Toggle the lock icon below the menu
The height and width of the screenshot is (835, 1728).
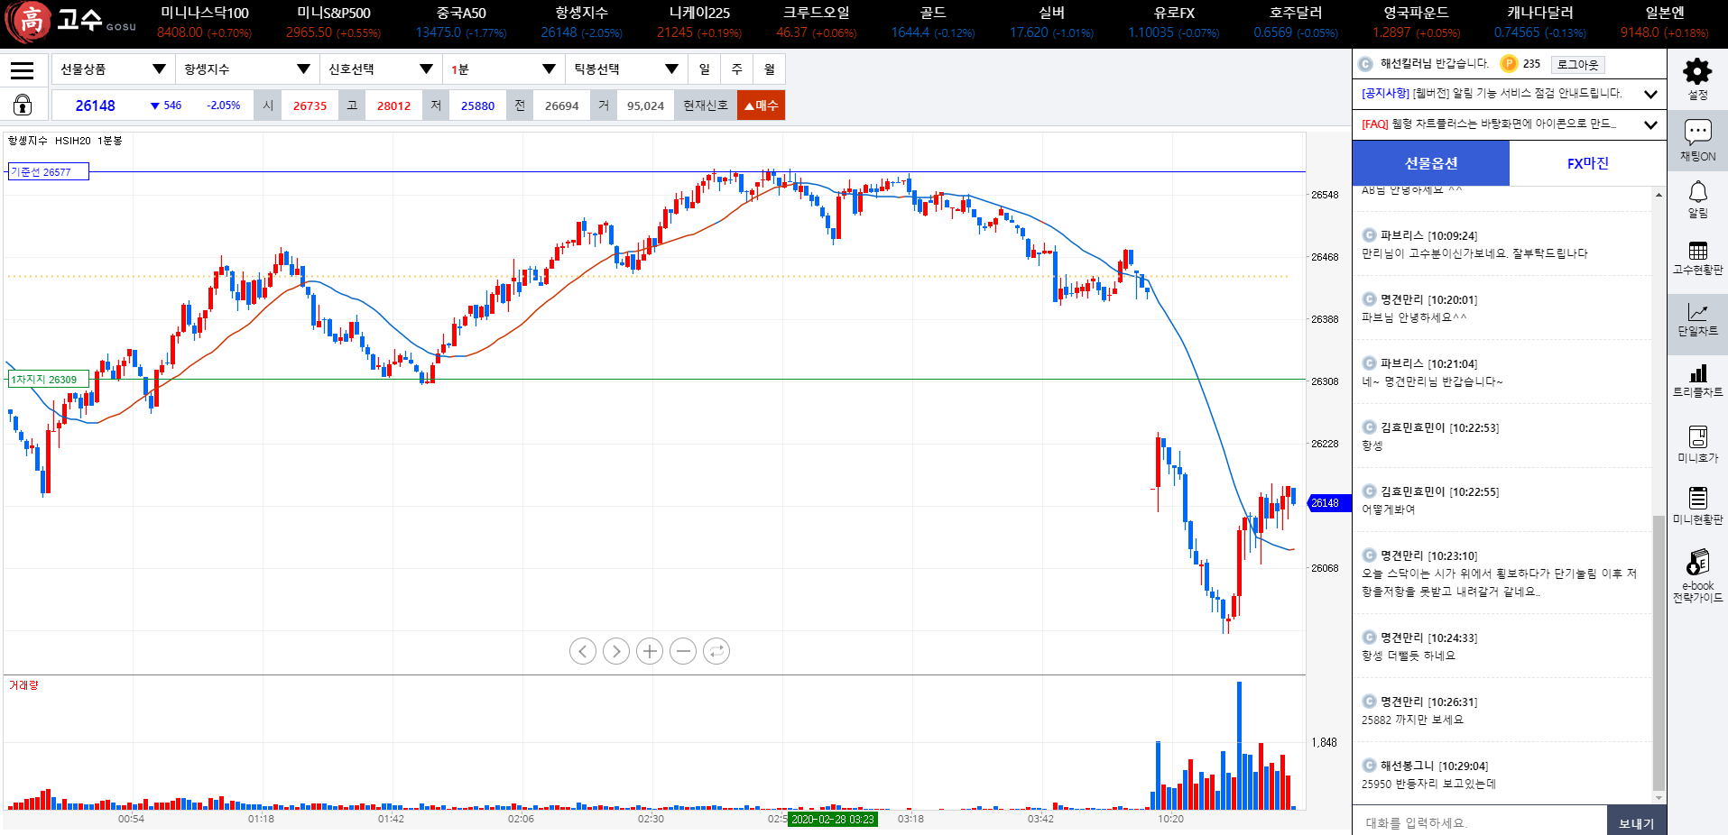pos(23,106)
